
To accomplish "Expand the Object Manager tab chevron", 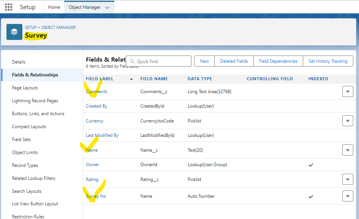I will (107, 8).
